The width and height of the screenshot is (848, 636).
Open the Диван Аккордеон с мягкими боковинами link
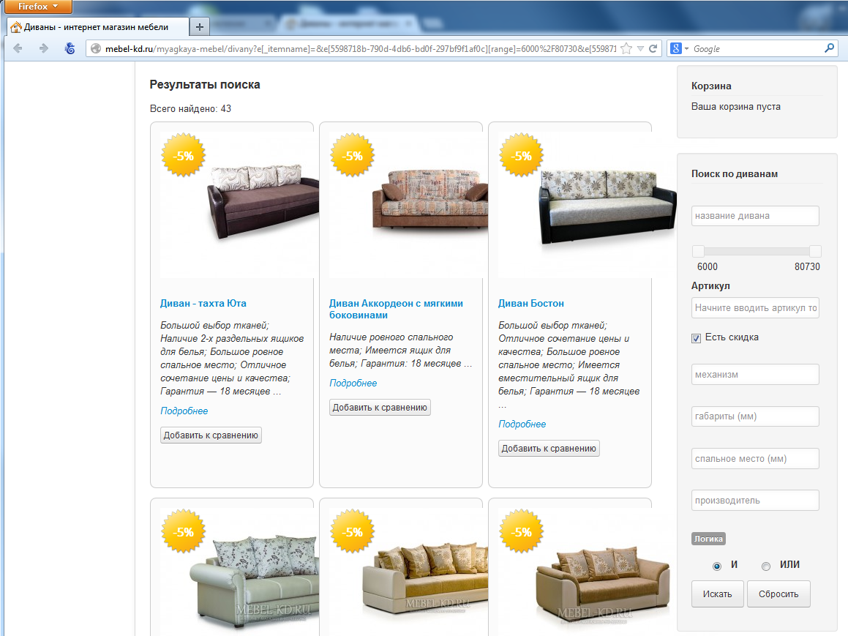coord(396,310)
